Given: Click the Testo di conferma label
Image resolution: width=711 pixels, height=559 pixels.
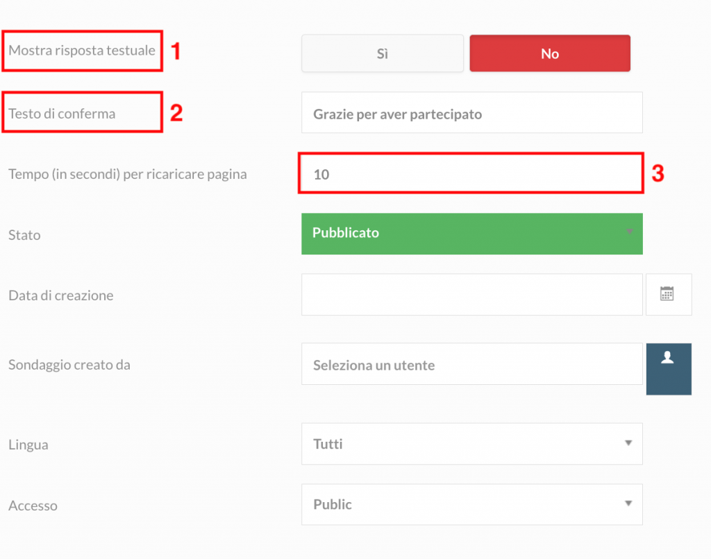Looking at the screenshot, I should point(62,113).
